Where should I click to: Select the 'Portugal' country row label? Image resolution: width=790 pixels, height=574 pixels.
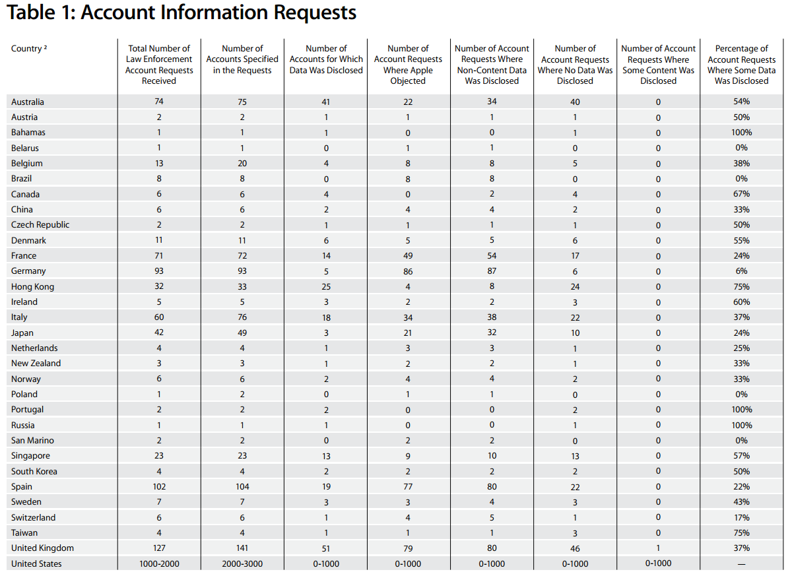(x=27, y=409)
